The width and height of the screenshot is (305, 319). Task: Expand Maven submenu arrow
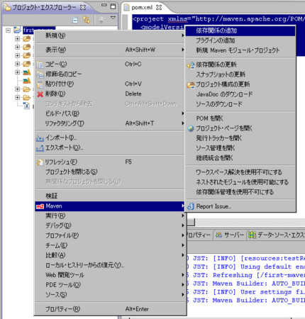182,206
